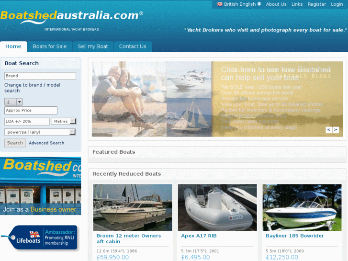Screen dimensions: 348x261
Task: Click the Apex A17 RIB title link
Action: coord(199,236)
